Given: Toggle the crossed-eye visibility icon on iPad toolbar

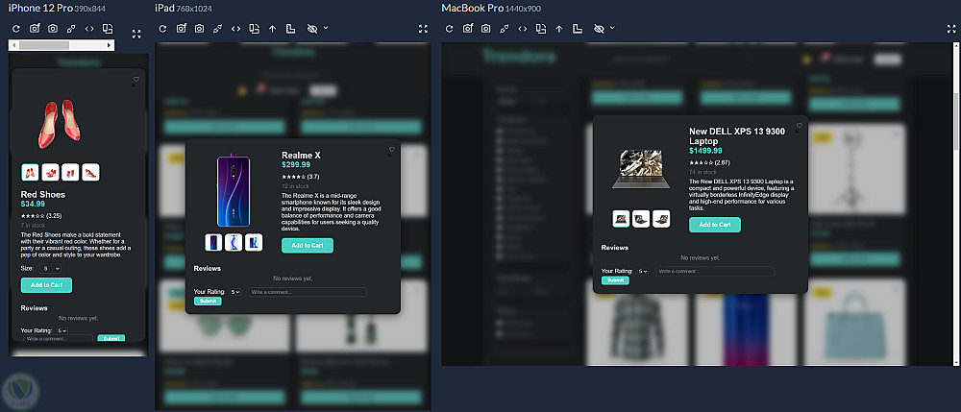Looking at the screenshot, I should click(x=312, y=29).
